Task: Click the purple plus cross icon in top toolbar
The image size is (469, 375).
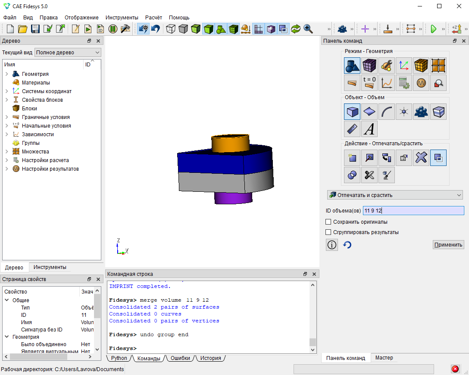Action: point(365,29)
